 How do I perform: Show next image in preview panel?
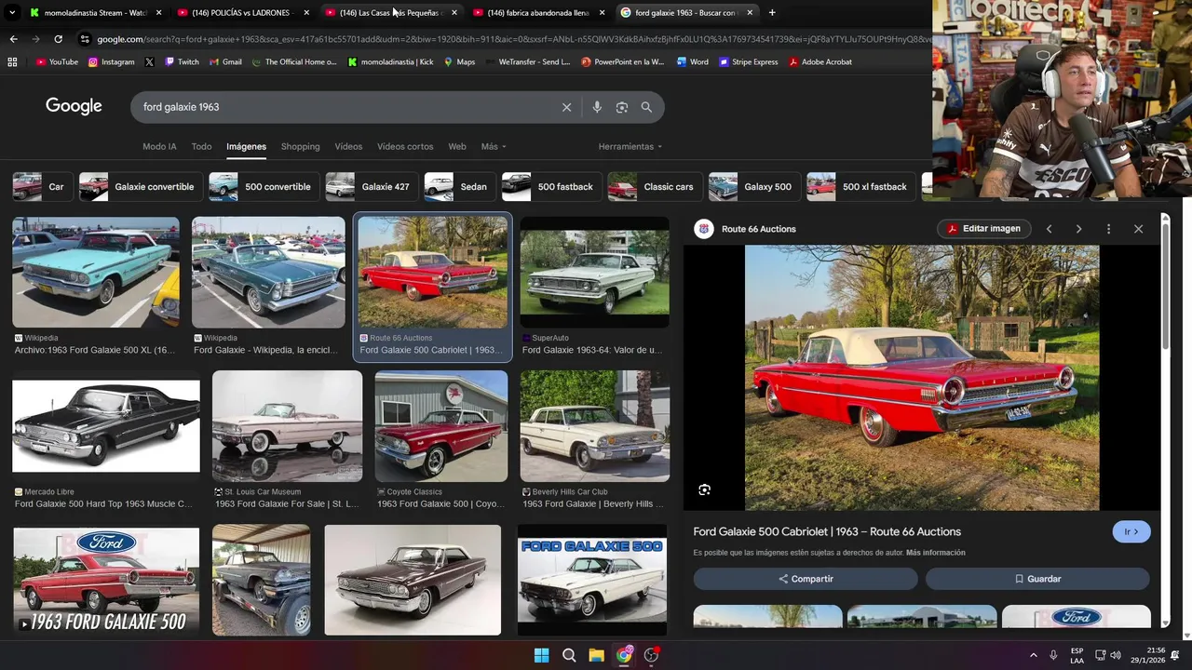pyautogui.click(x=1078, y=229)
